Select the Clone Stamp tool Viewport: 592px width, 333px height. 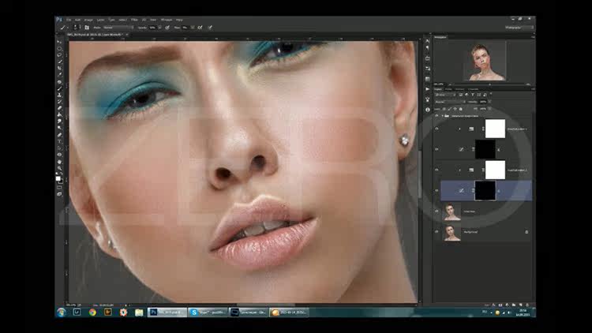click(x=59, y=95)
